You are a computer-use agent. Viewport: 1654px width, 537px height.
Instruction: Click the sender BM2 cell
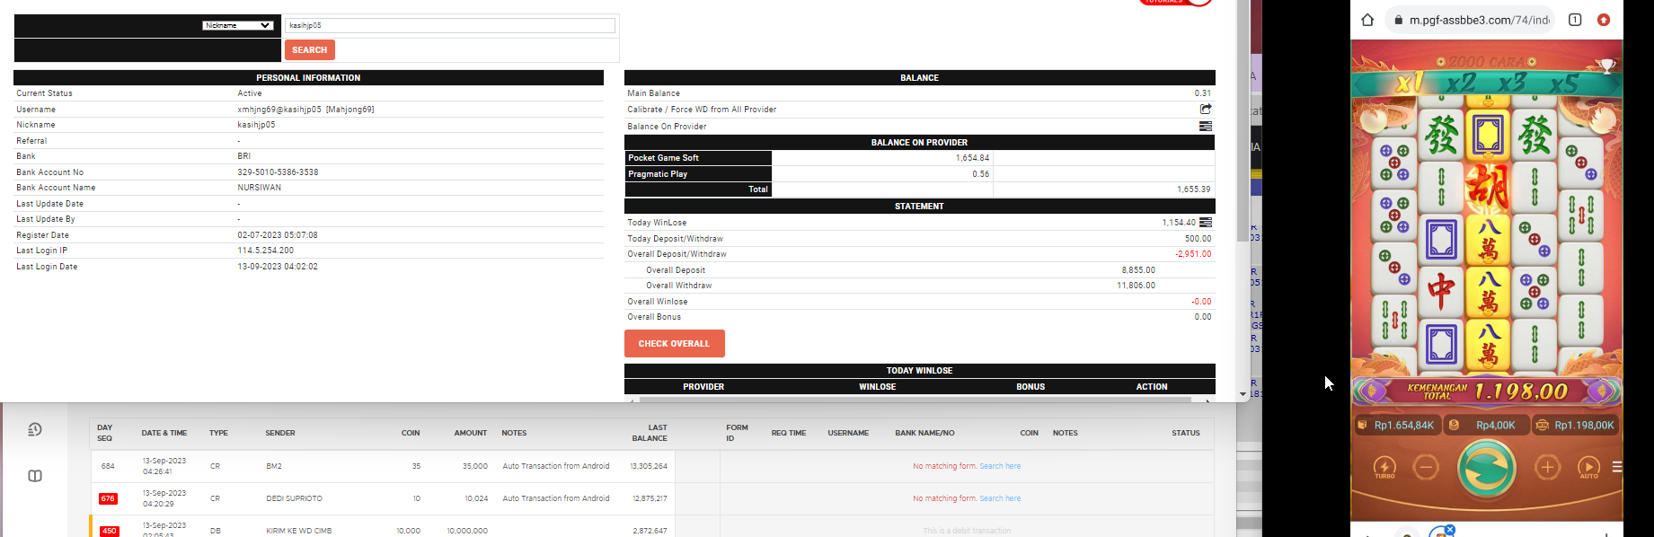[274, 466]
